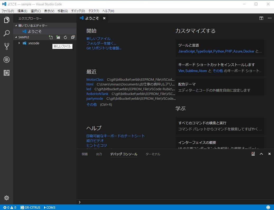Select the ようこそ editor tab
The image size is (274, 210).
92,18
